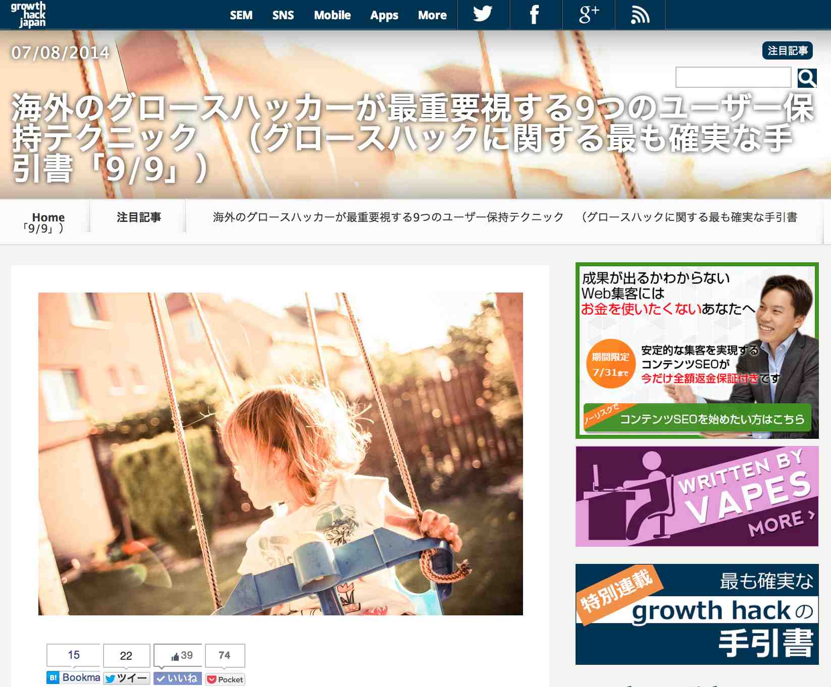831x687 pixels.
Task: Click the Google Plus icon in header
Action: (x=588, y=15)
